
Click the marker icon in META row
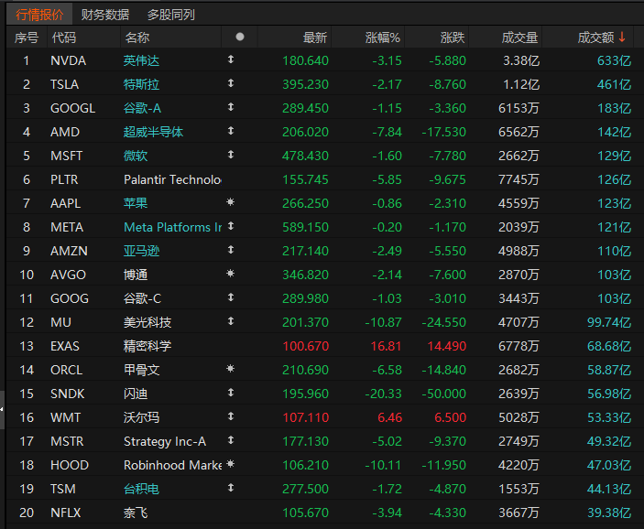(231, 226)
